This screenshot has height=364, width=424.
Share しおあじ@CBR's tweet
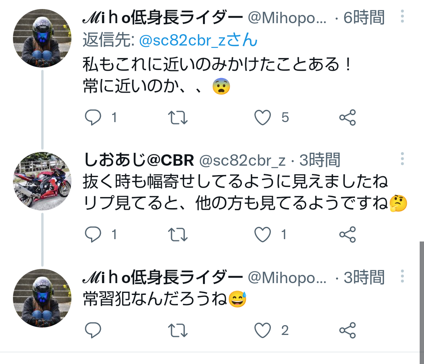(x=347, y=234)
